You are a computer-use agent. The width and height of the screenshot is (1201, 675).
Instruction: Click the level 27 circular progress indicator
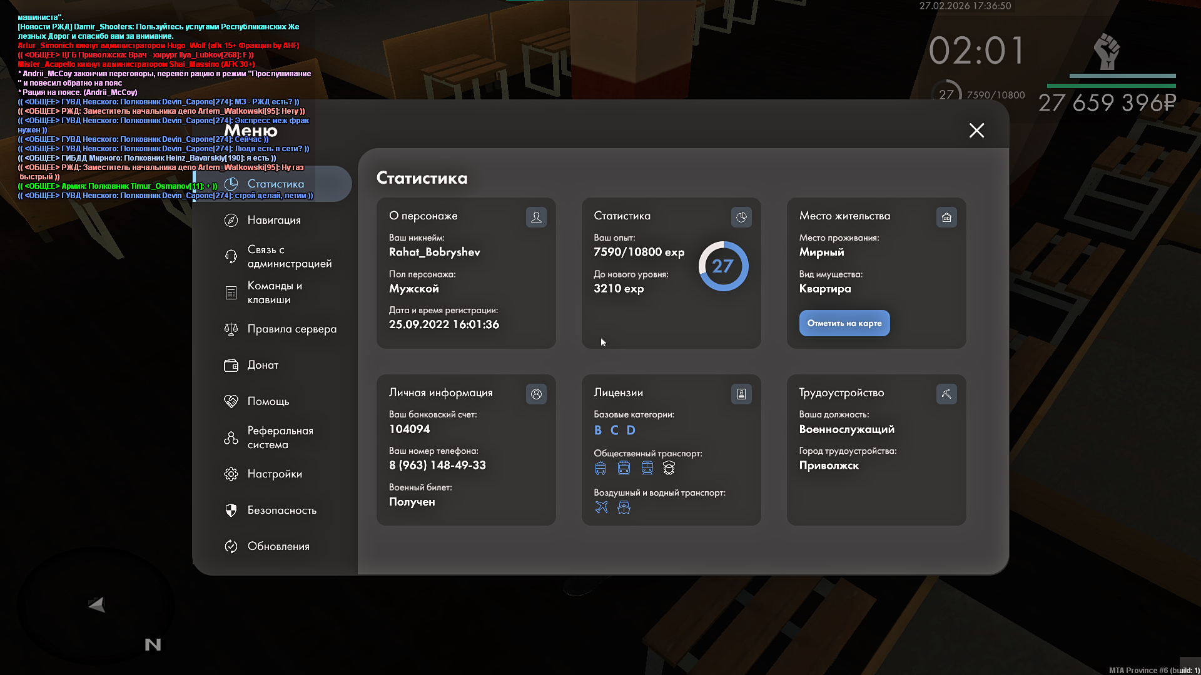tap(723, 266)
